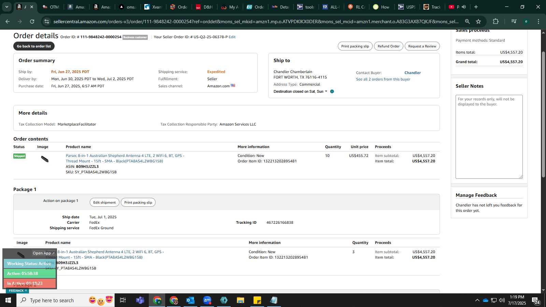Open a new browser tab
This screenshot has height=307, width=546.
coord(476,7)
